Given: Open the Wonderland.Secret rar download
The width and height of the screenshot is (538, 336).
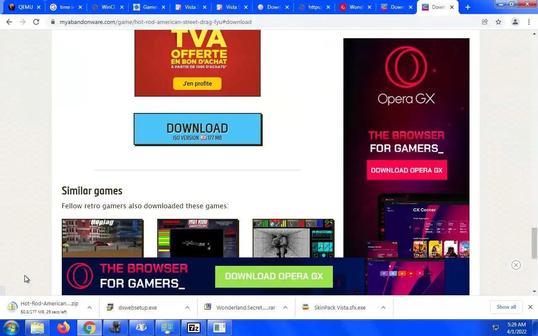Looking at the screenshot, I should point(245,307).
